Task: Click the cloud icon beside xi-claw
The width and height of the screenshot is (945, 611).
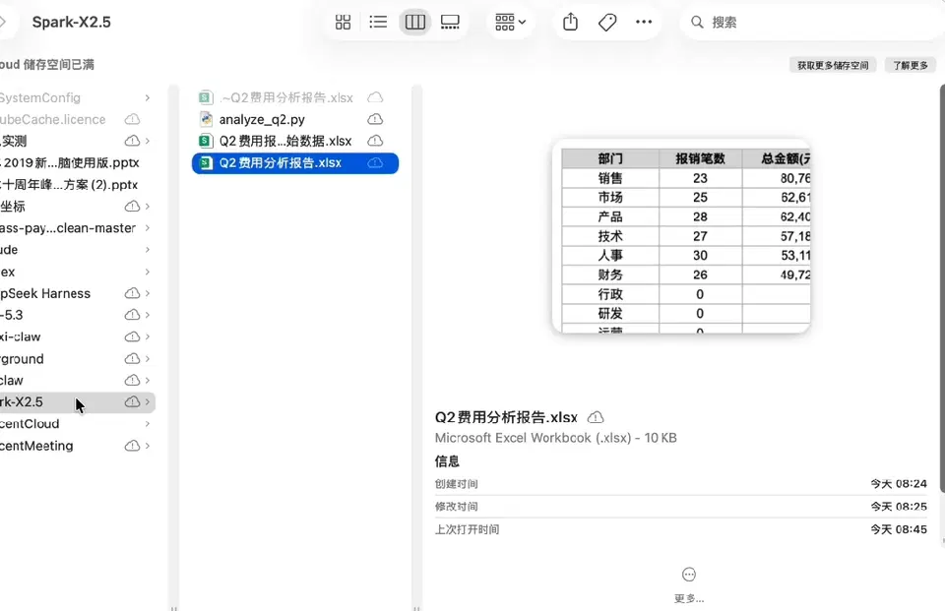Action: (132, 336)
